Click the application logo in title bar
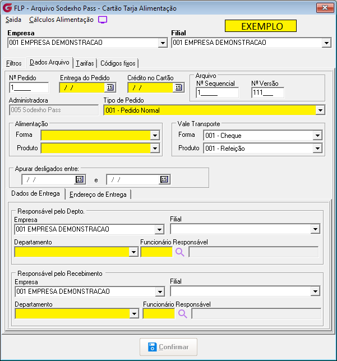This screenshot has width=337, height=361. 7,8
